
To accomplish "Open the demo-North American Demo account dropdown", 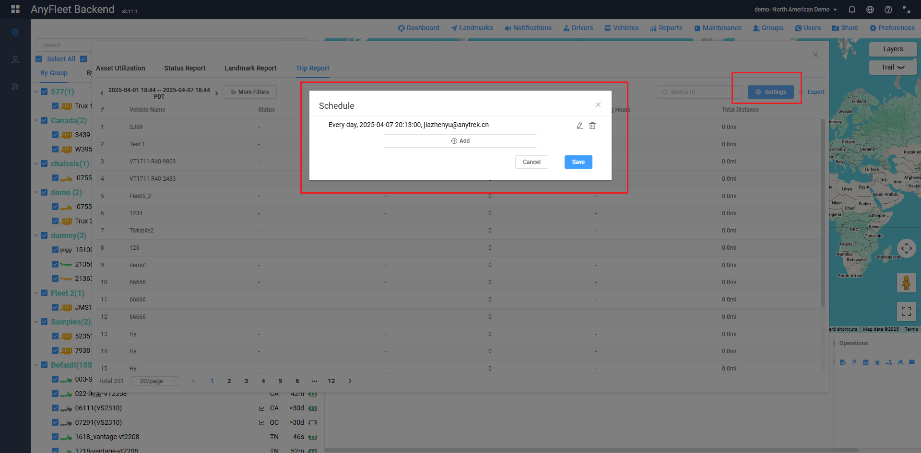I will 795,10.
